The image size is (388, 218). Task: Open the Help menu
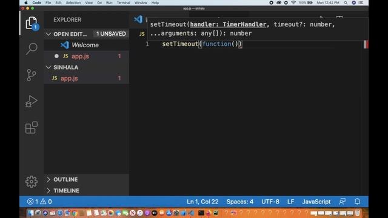pyautogui.click(x=155, y=2)
